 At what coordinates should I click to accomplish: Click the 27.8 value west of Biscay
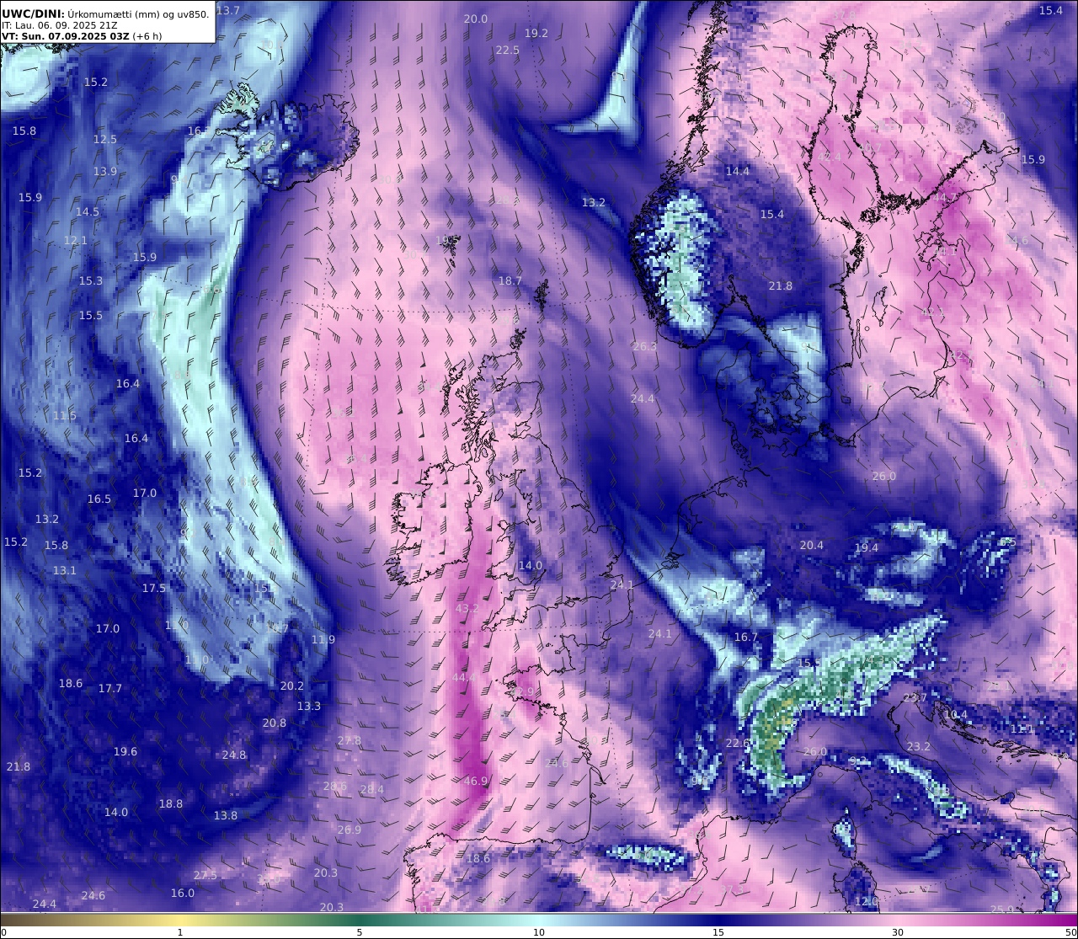tap(350, 740)
